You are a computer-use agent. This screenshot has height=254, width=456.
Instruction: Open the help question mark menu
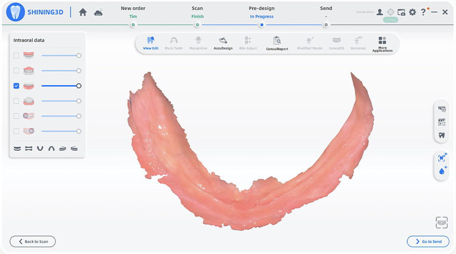(423, 12)
